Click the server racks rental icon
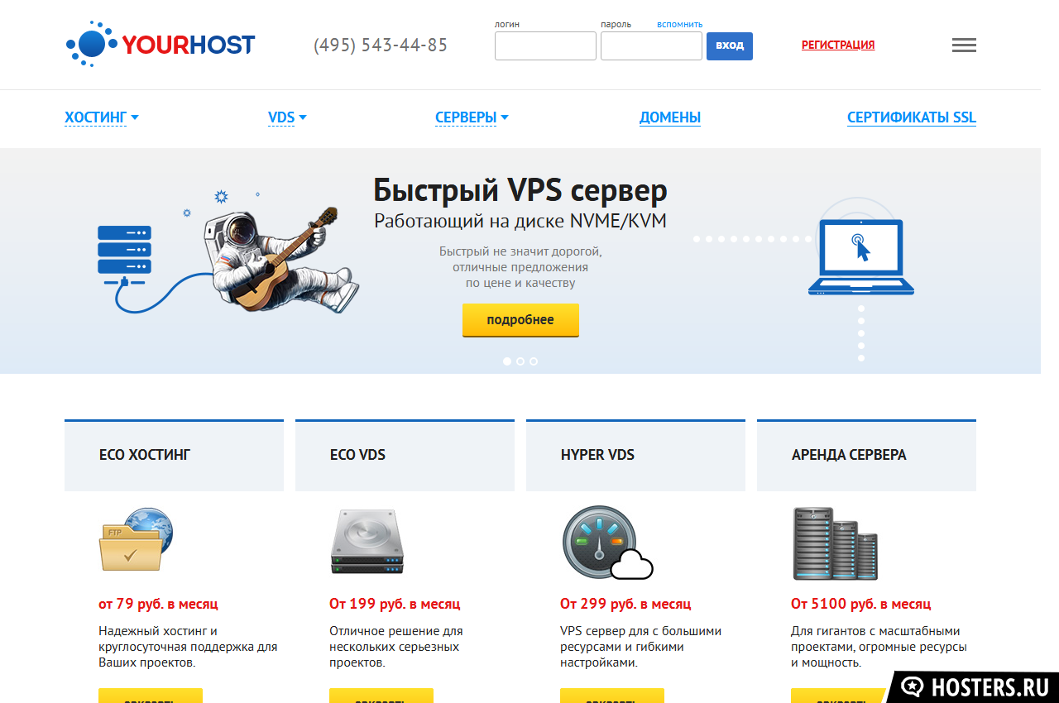Viewport: 1059px width, 703px height. (x=835, y=543)
